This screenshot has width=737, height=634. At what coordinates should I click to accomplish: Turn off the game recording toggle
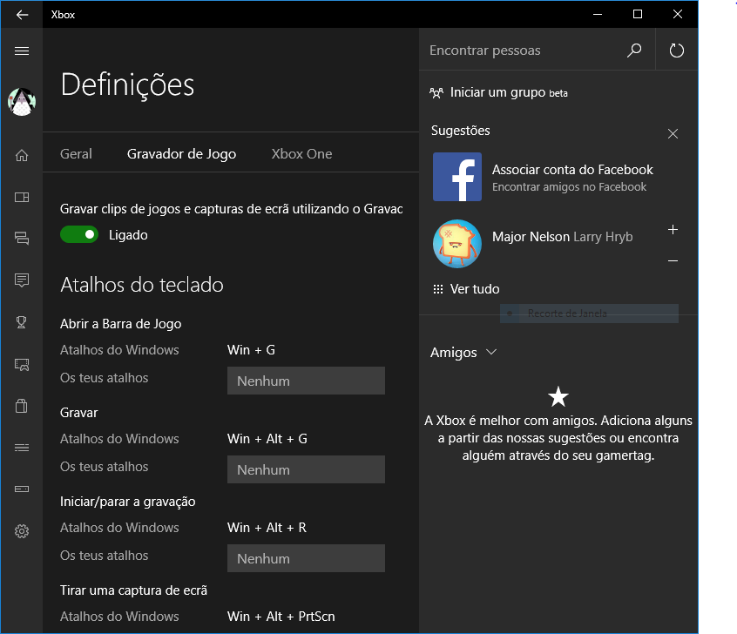[79, 234]
